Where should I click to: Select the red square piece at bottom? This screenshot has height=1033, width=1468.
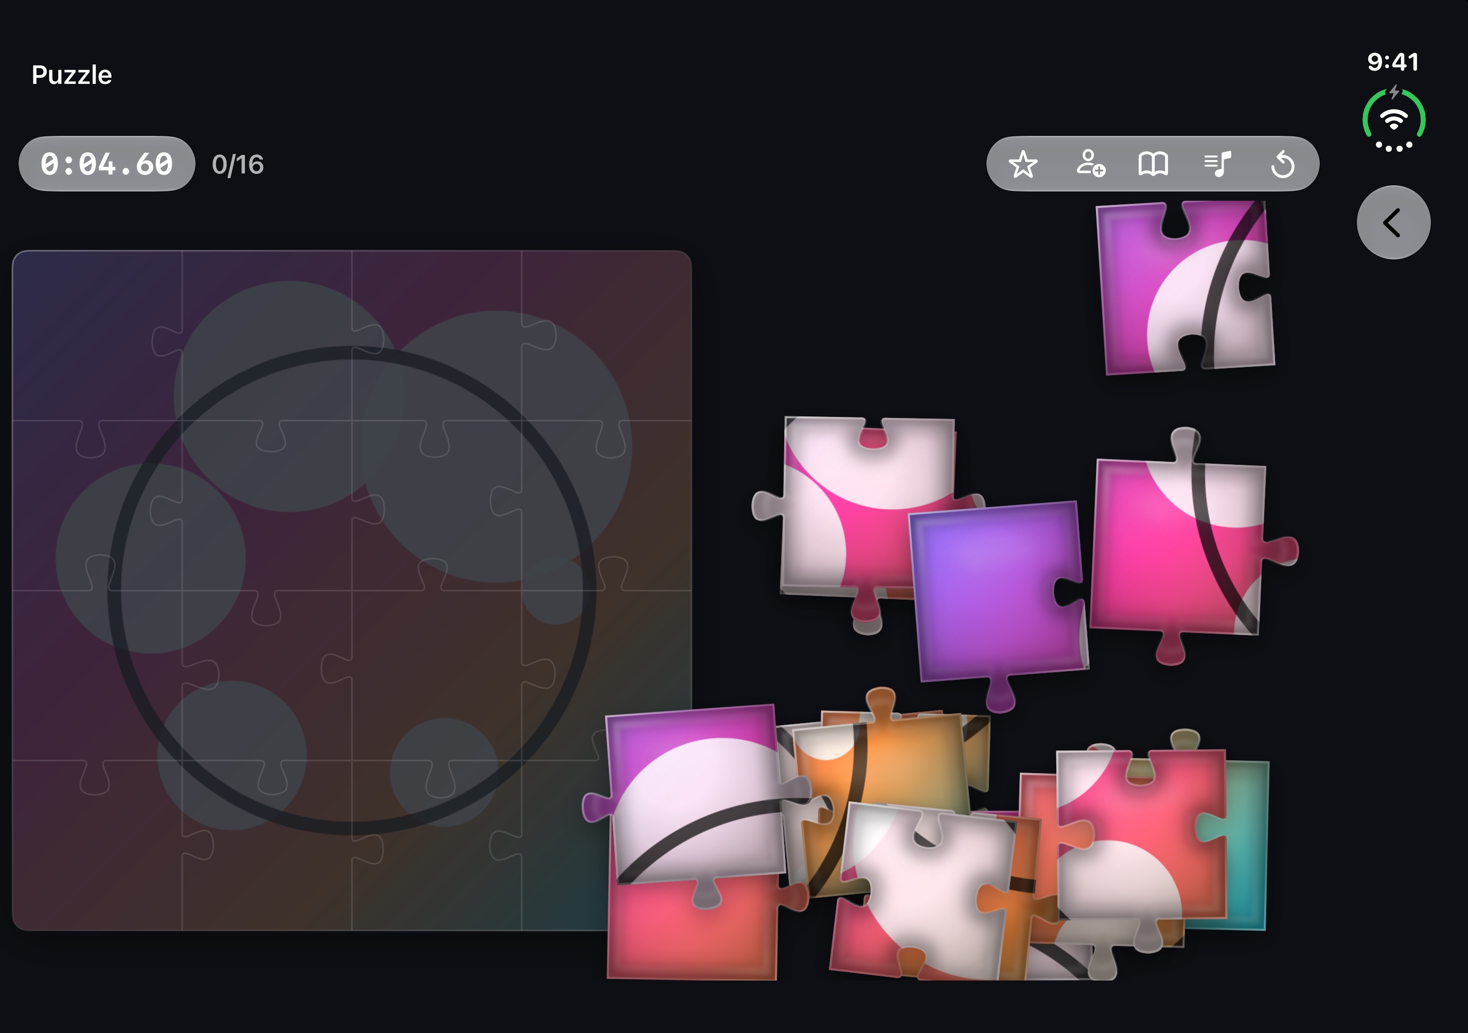(x=692, y=927)
